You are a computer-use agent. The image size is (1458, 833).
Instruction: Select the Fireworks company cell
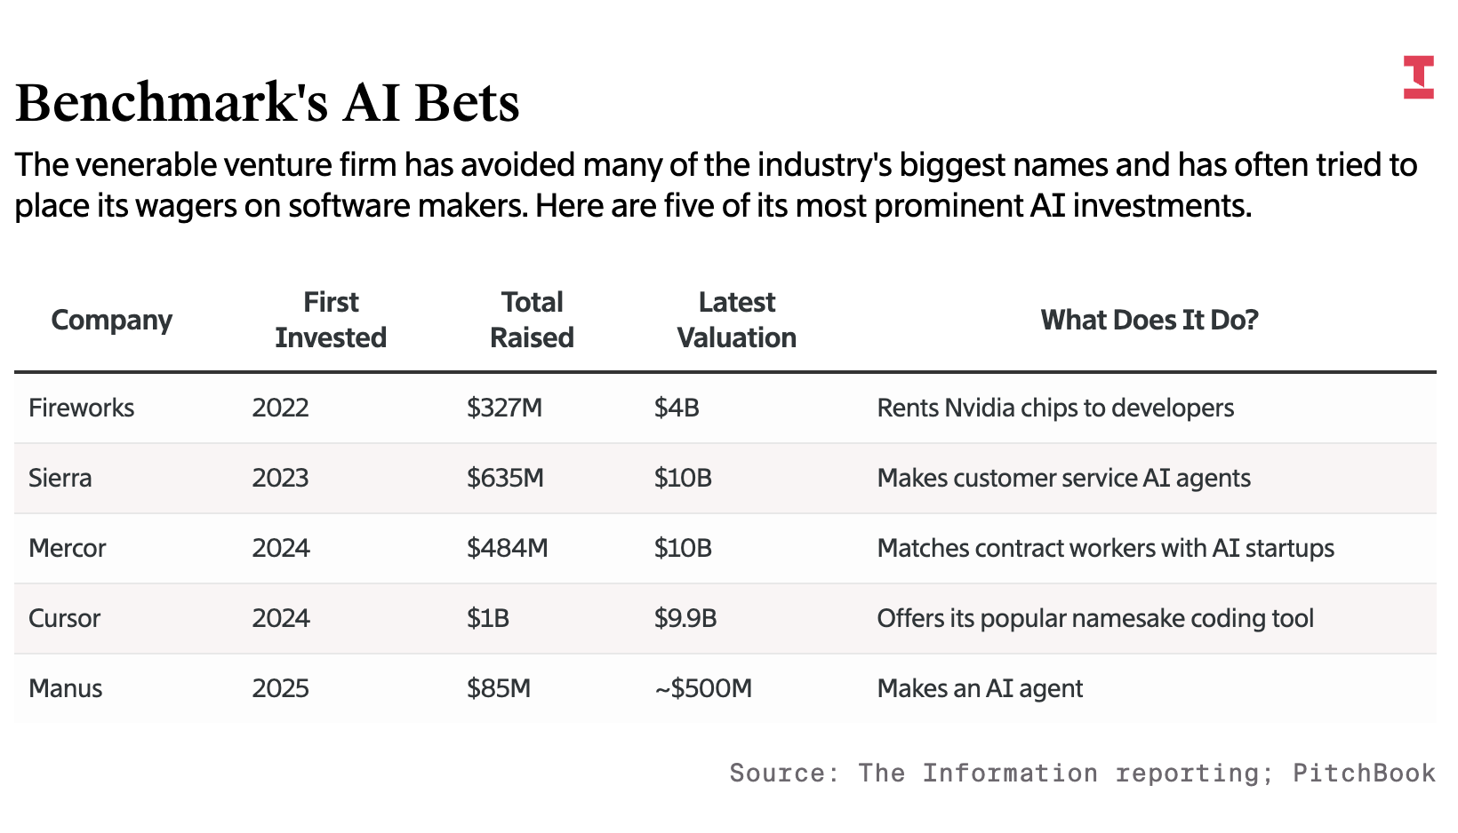pyautogui.click(x=81, y=408)
